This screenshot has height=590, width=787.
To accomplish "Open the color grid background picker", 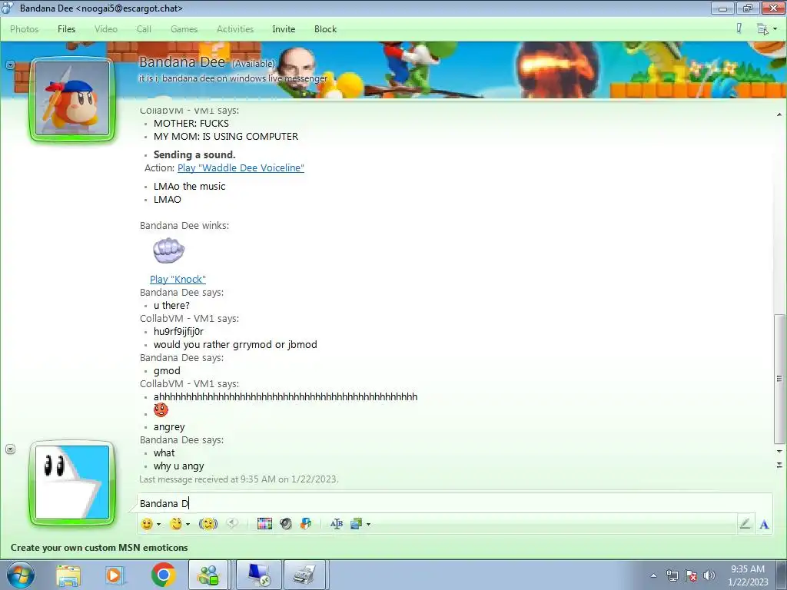I will 264,524.
